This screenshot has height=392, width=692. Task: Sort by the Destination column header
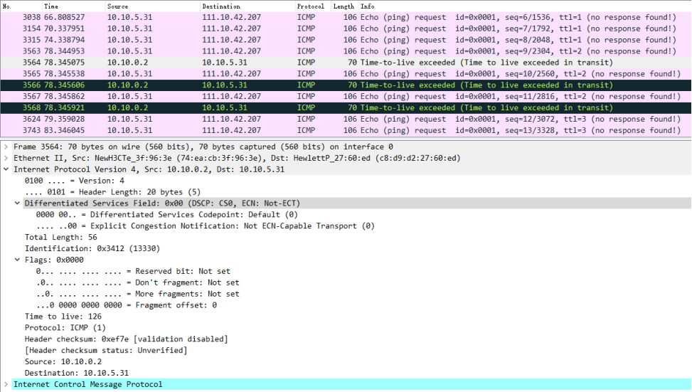(x=247, y=6)
